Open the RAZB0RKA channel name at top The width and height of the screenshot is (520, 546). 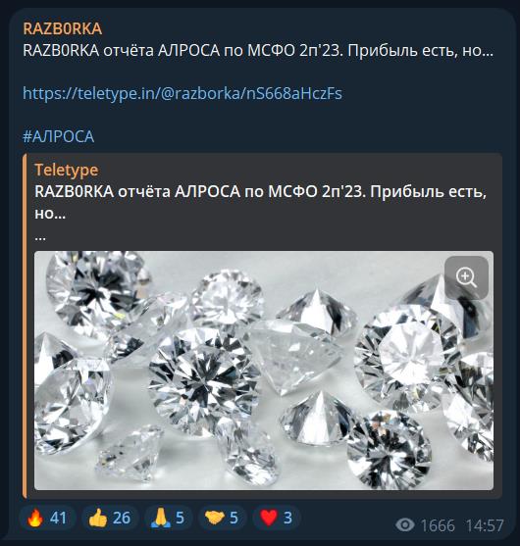coord(63,28)
